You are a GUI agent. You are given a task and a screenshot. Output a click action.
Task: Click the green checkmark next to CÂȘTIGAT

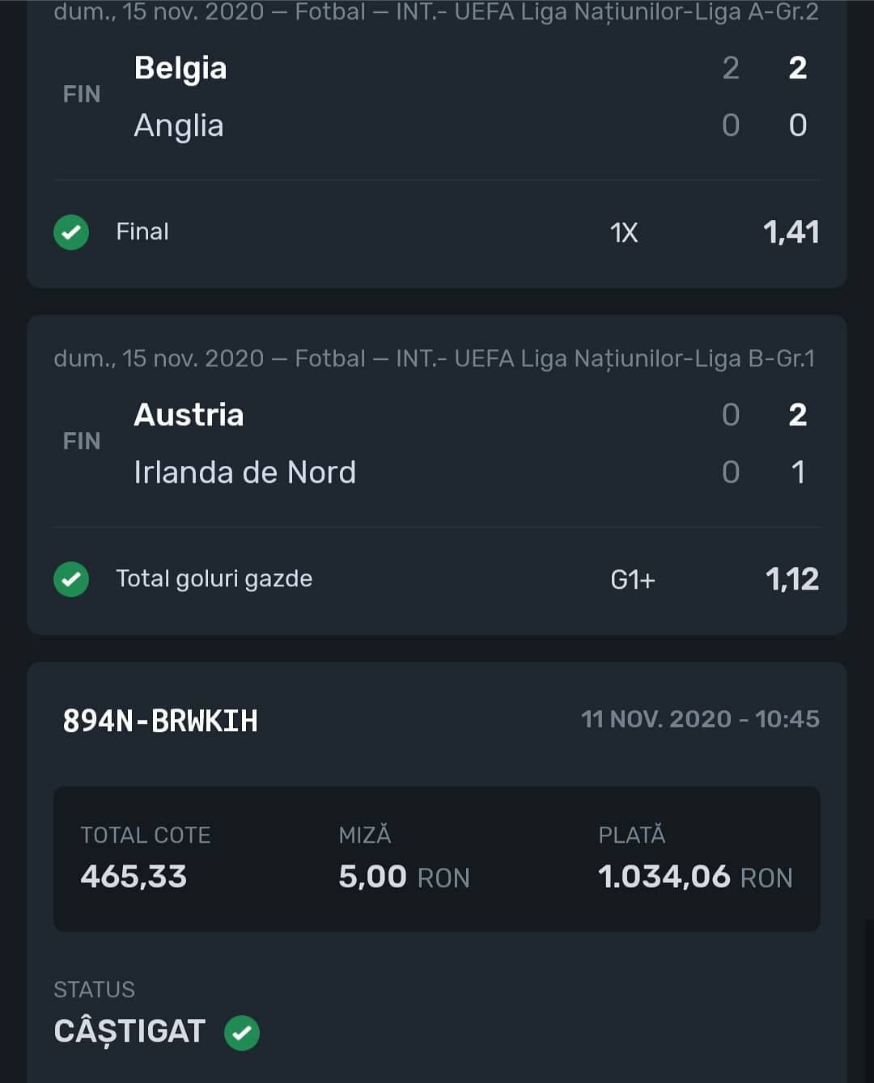pos(242,1032)
